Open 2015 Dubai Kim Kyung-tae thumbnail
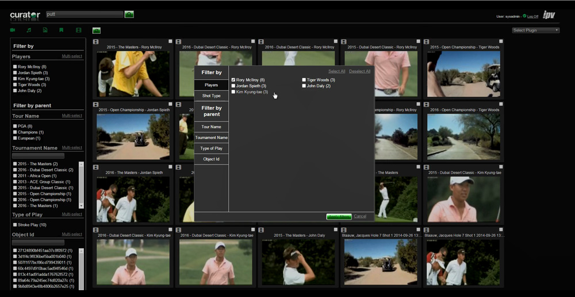Image resolution: width=575 pixels, height=297 pixels. [x=463, y=200]
